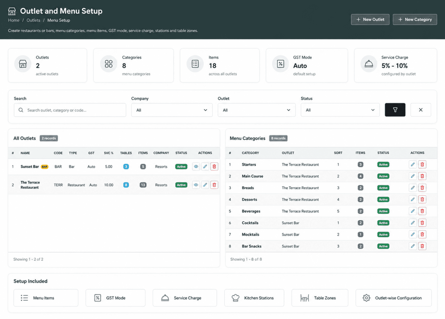Click the Items list icon
Viewport: 445px width, 319px height.
195,64
